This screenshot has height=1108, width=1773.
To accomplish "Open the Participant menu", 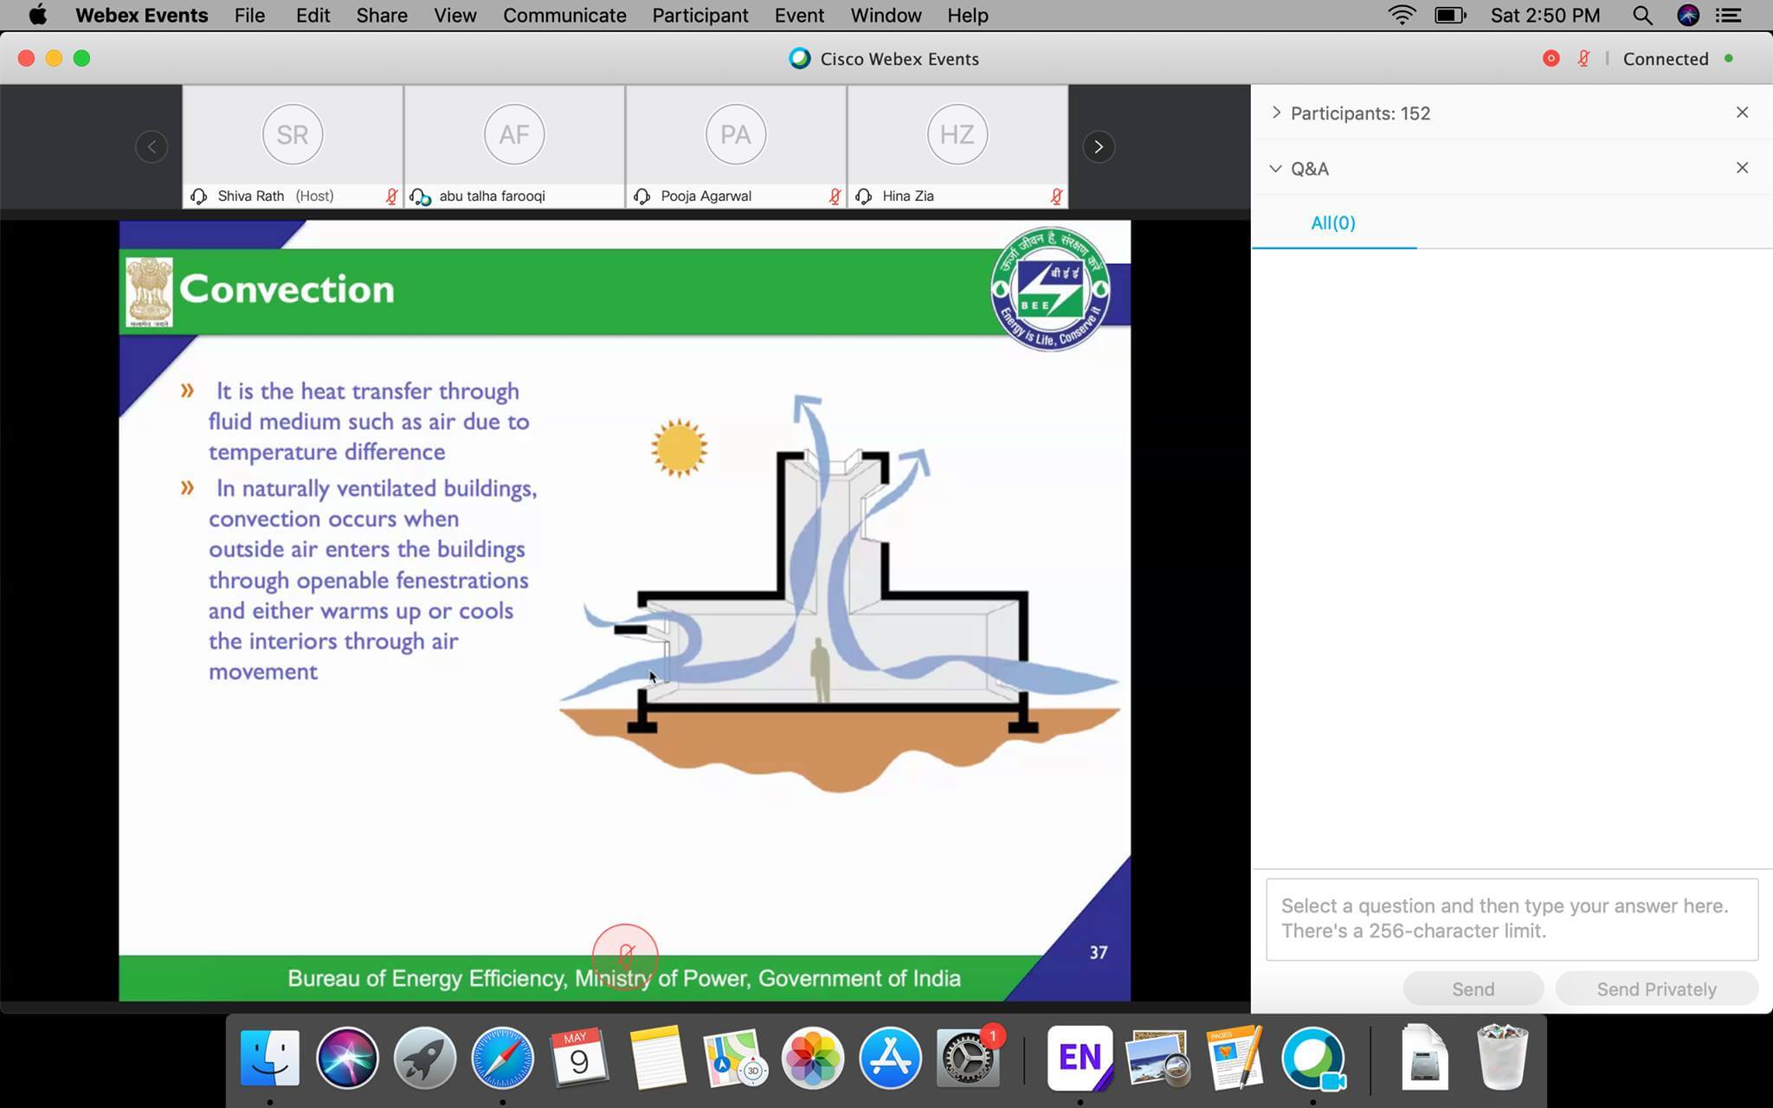I will (x=700, y=16).
